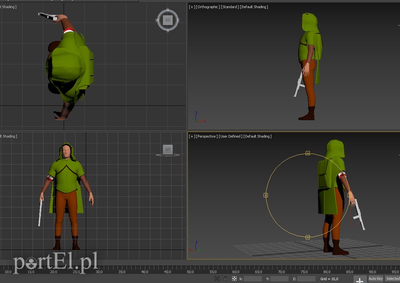The image size is (400, 283).
Task: Click the ViewCube in the top viewport
Action: [x=167, y=20]
